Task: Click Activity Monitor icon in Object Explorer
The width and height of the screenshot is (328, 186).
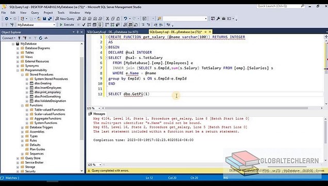Action: 46,38
